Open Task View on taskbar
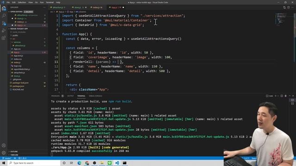 [72, 163]
